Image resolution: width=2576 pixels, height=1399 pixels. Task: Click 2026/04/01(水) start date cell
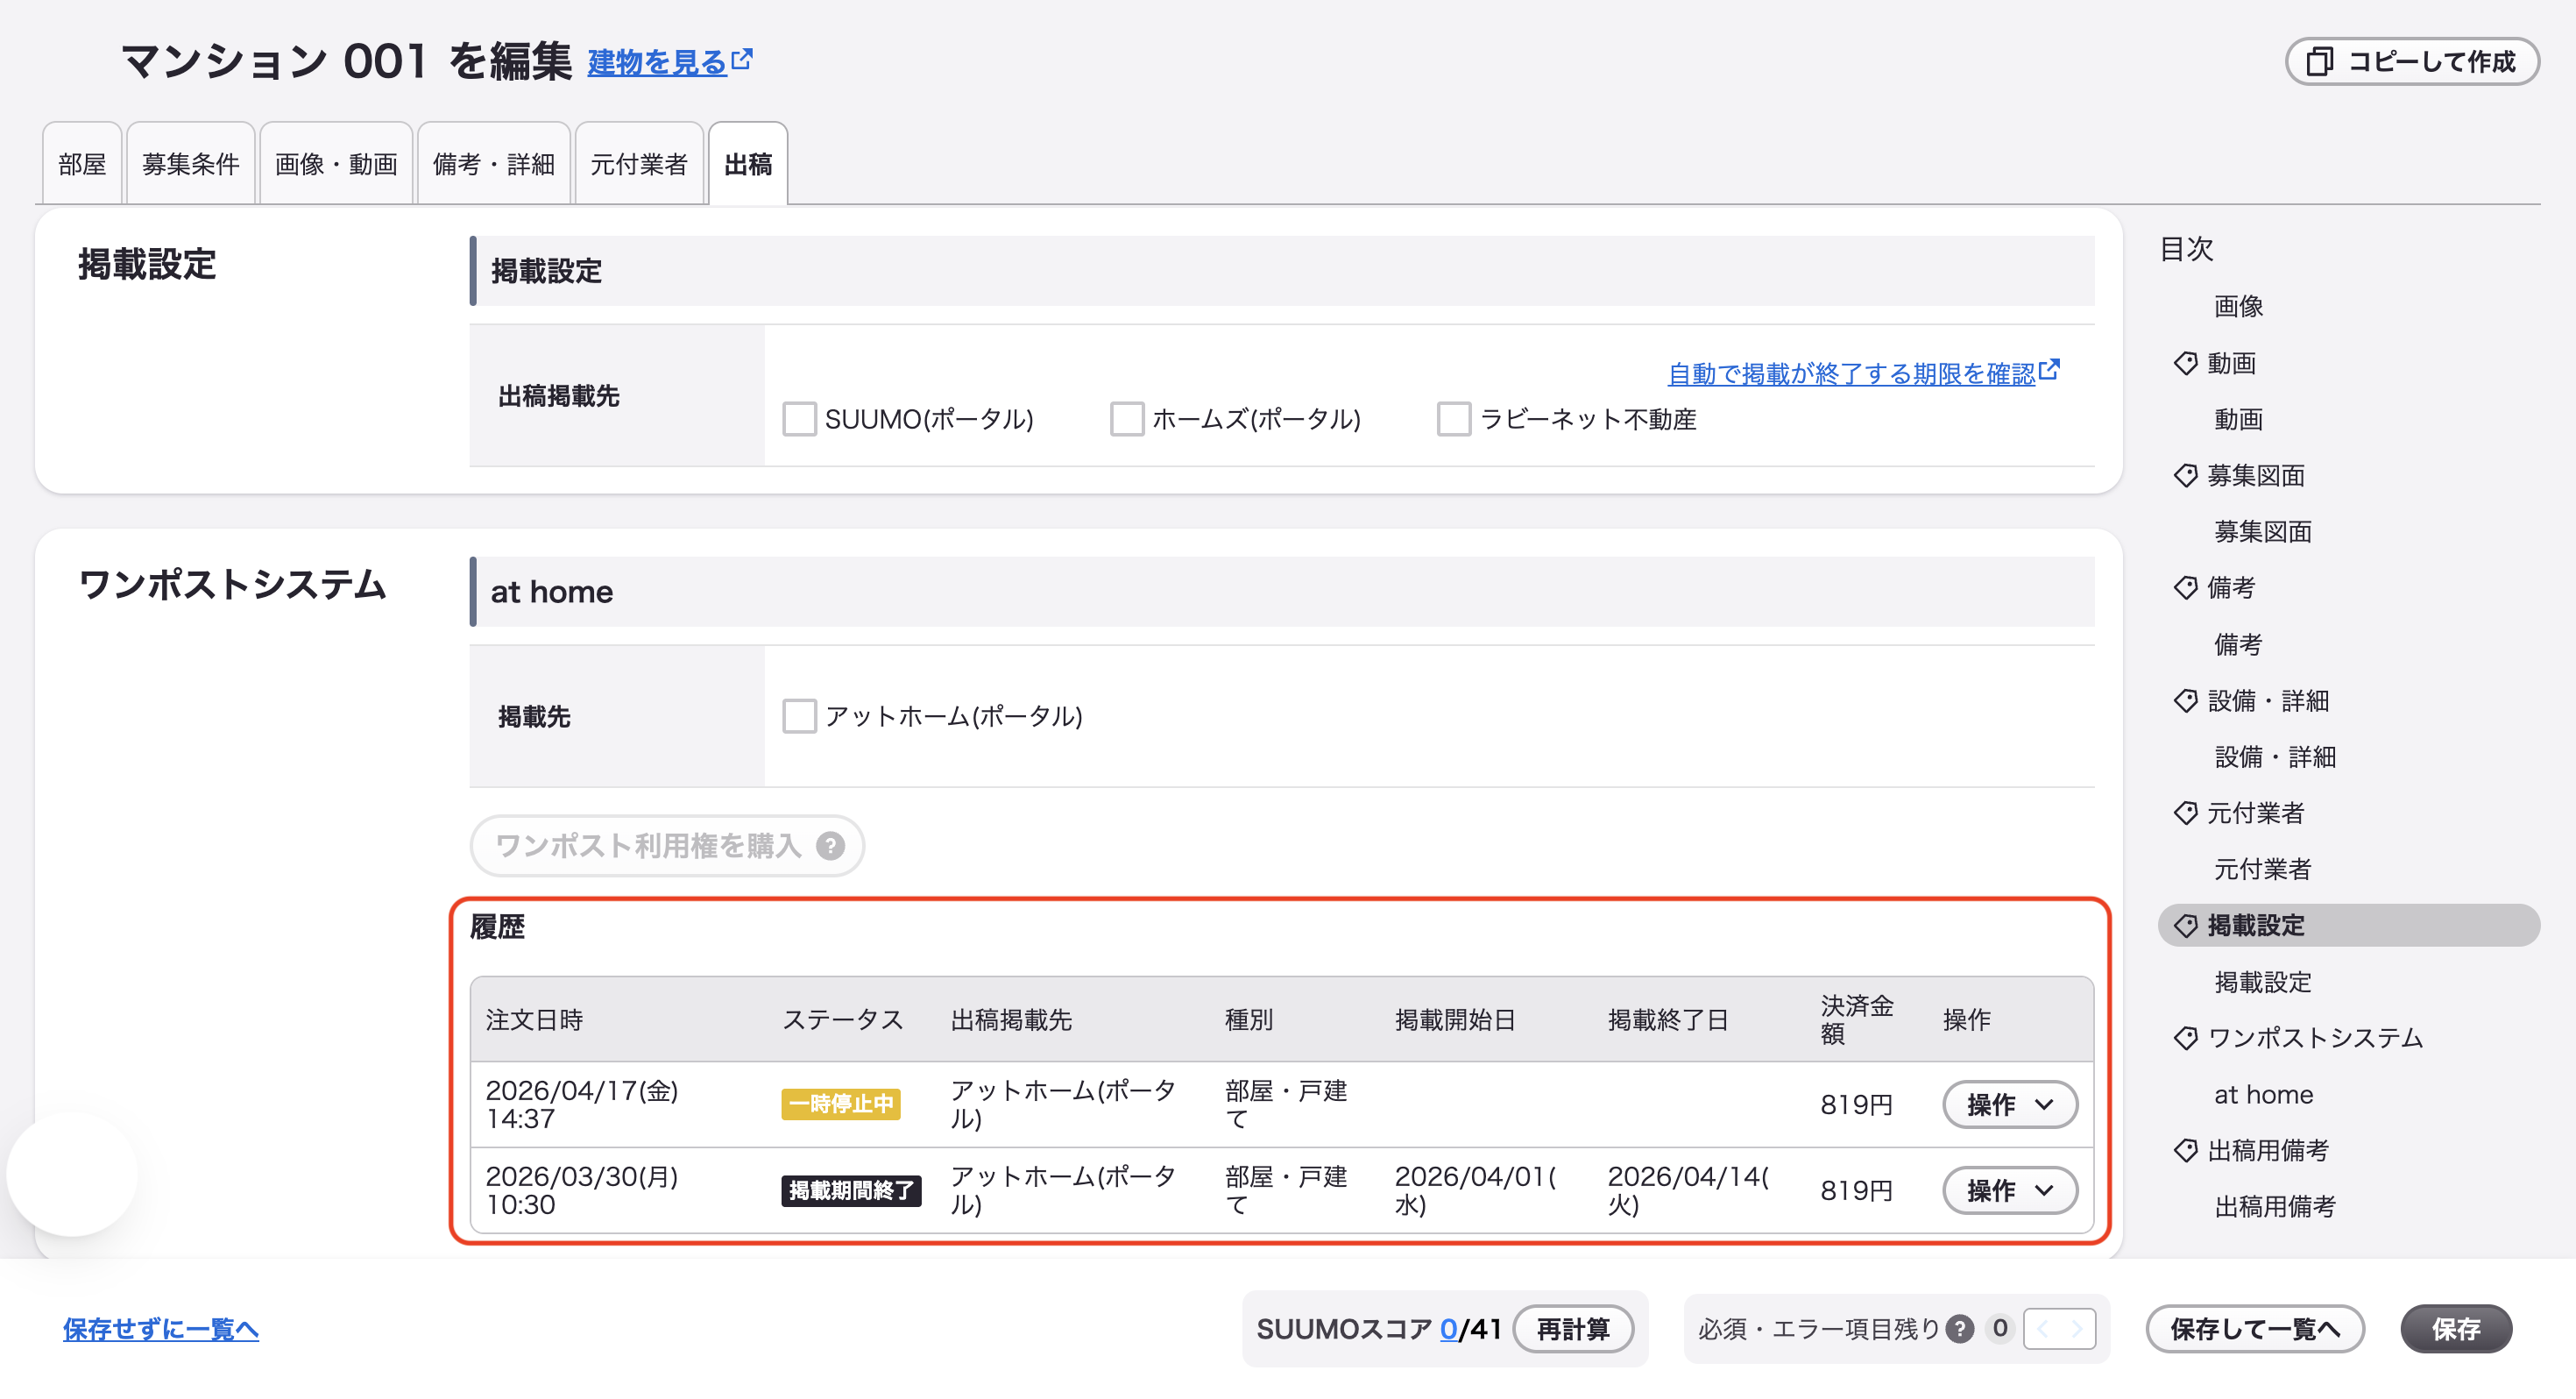[x=1476, y=1191]
